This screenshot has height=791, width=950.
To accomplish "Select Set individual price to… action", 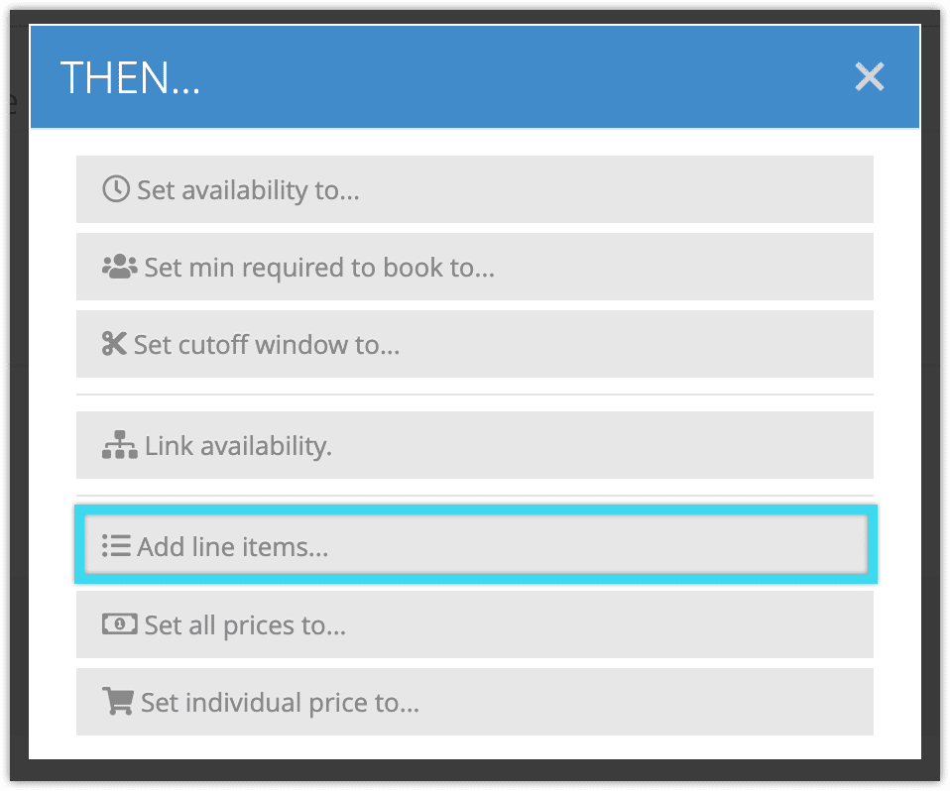I will click(474, 702).
